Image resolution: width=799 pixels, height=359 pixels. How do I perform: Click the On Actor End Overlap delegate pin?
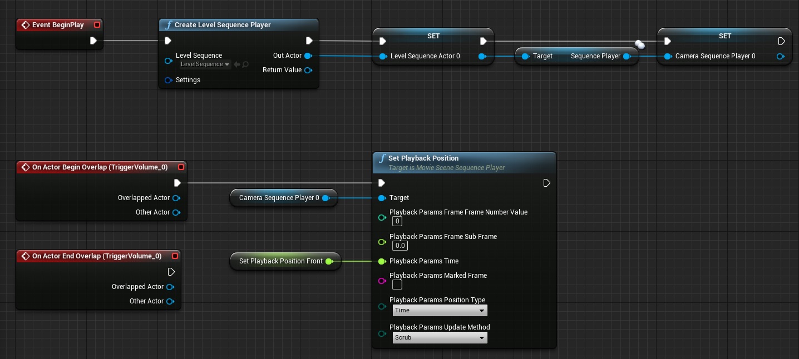click(x=175, y=256)
